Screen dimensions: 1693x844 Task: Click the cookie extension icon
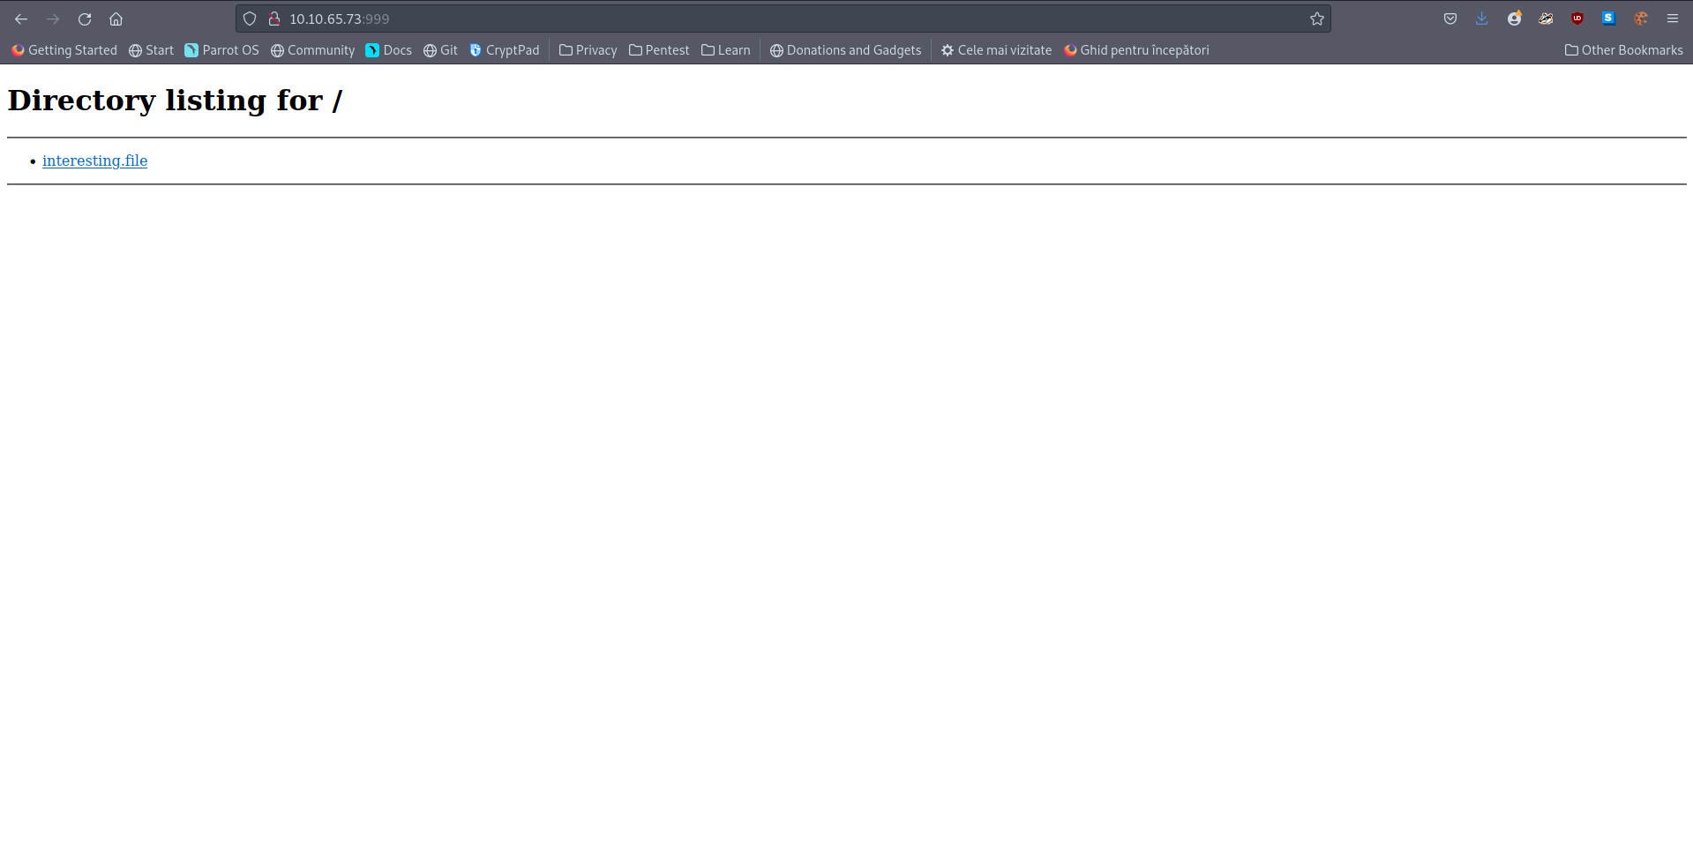[1640, 19]
